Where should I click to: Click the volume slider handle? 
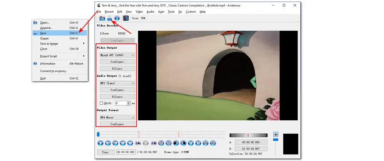pos(276,140)
